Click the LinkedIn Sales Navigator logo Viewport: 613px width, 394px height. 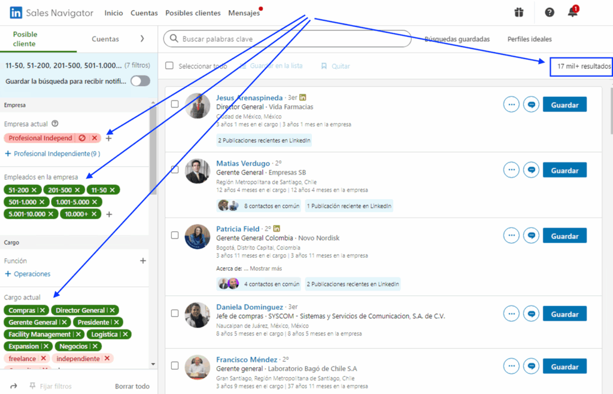51,13
